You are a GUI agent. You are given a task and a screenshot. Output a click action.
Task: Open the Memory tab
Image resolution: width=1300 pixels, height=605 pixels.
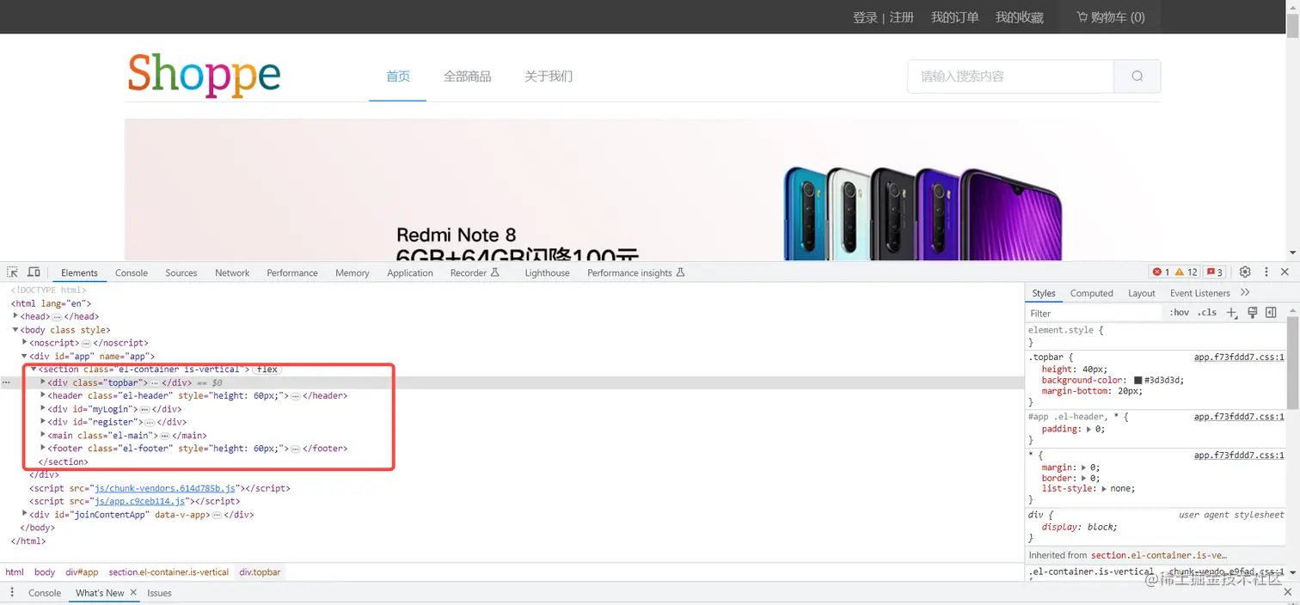click(x=353, y=272)
